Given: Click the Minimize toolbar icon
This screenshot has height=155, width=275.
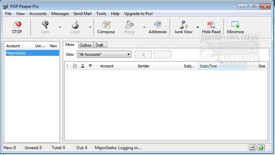Looking at the screenshot, I should [235, 27].
